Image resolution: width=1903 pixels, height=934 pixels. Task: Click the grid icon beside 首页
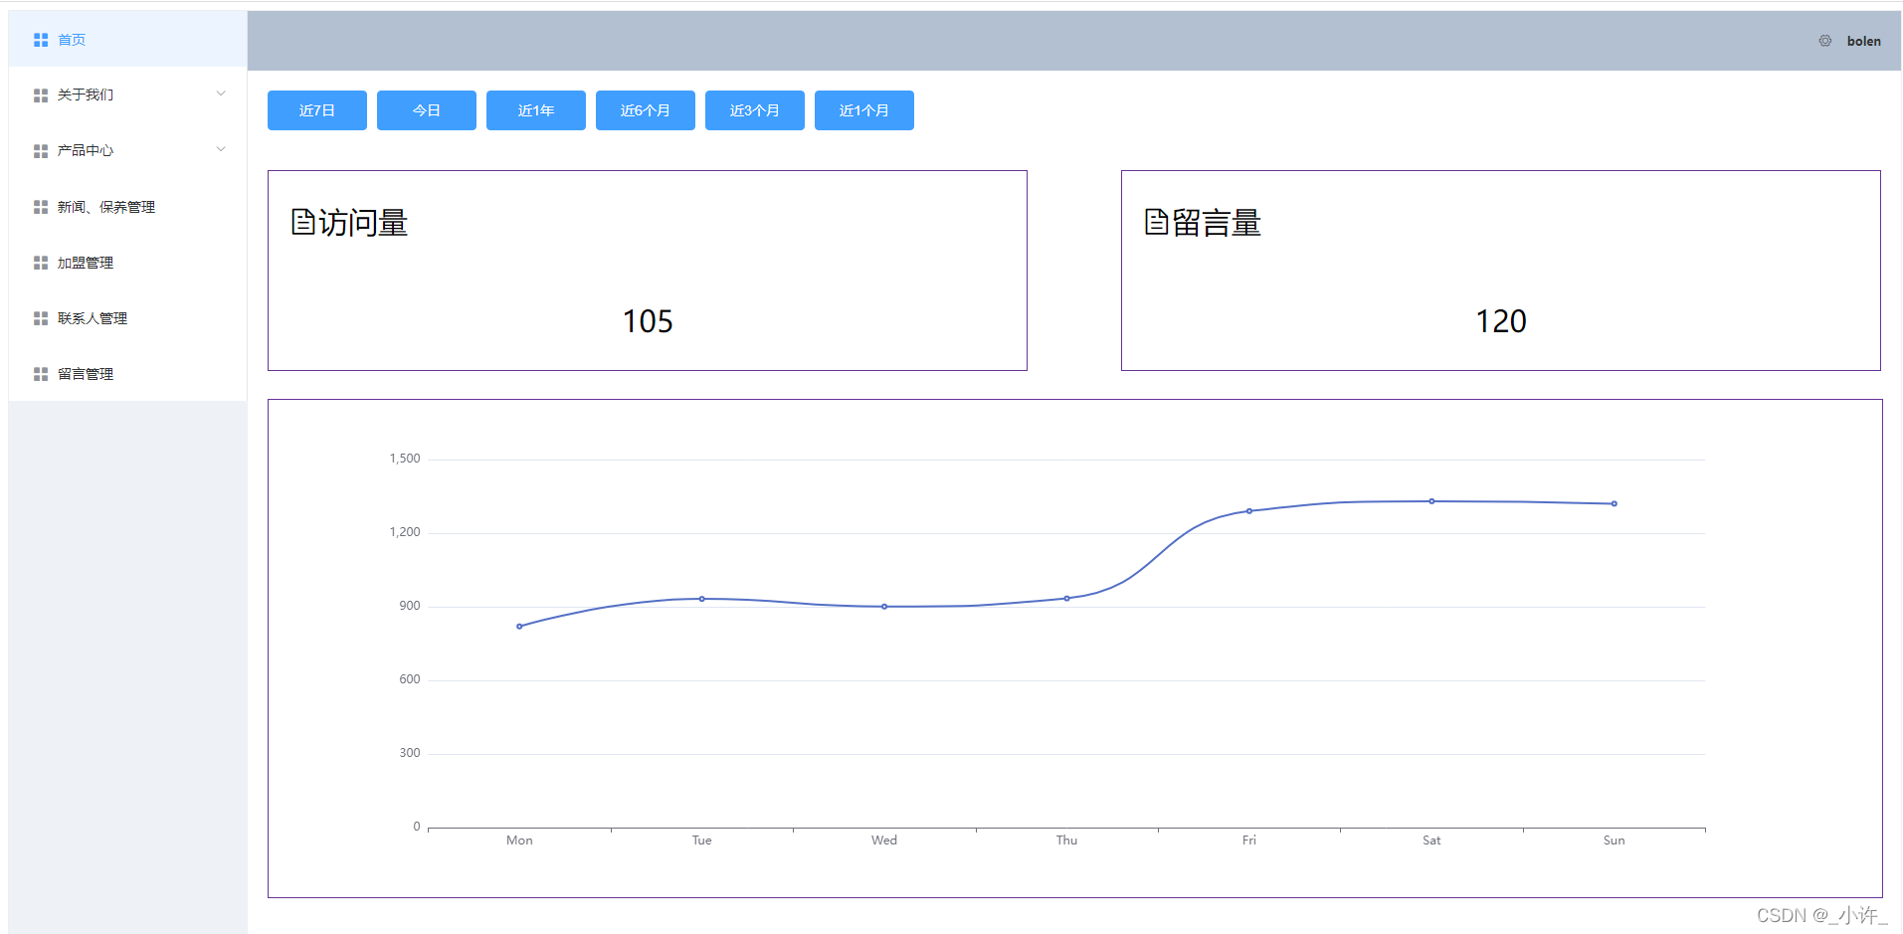point(41,40)
